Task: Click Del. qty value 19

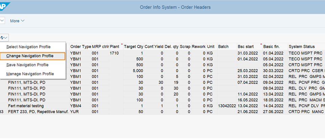Action: coord(176,82)
